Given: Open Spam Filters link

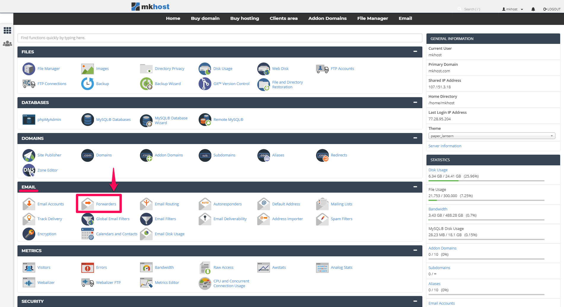Looking at the screenshot, I should 341,219.
